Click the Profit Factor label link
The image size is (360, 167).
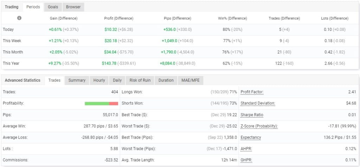(x=252, y=92)
